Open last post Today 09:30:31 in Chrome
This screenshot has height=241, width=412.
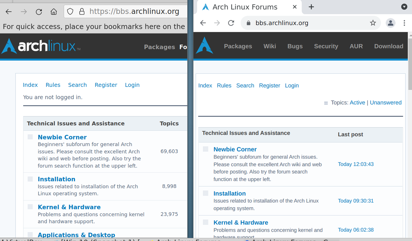point(356,201)
